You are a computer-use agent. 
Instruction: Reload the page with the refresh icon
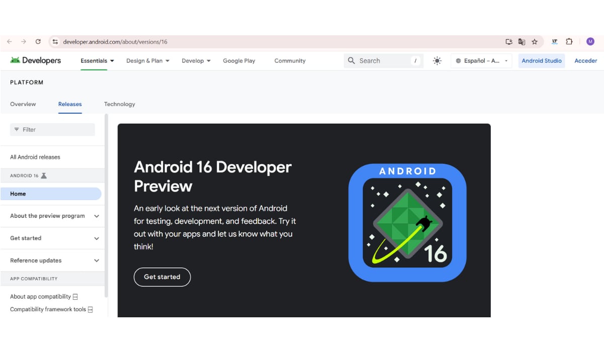[38, 42]
